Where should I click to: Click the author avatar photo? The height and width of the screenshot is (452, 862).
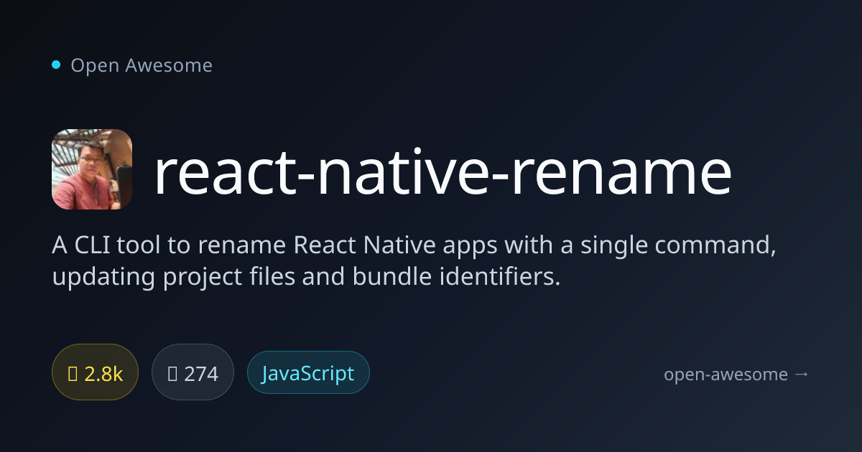92,169
